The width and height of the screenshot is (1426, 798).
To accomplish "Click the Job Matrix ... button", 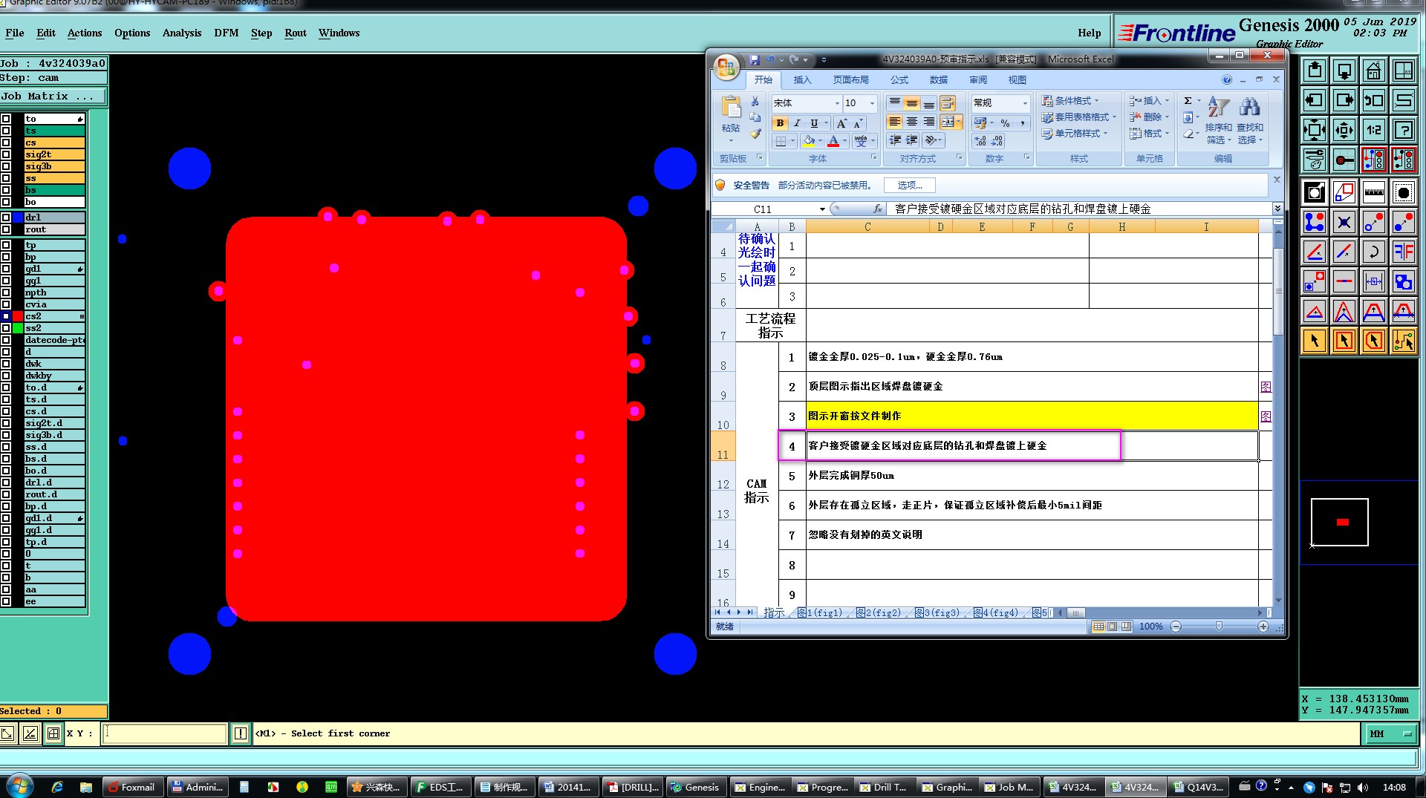I will tap(53, 97).
